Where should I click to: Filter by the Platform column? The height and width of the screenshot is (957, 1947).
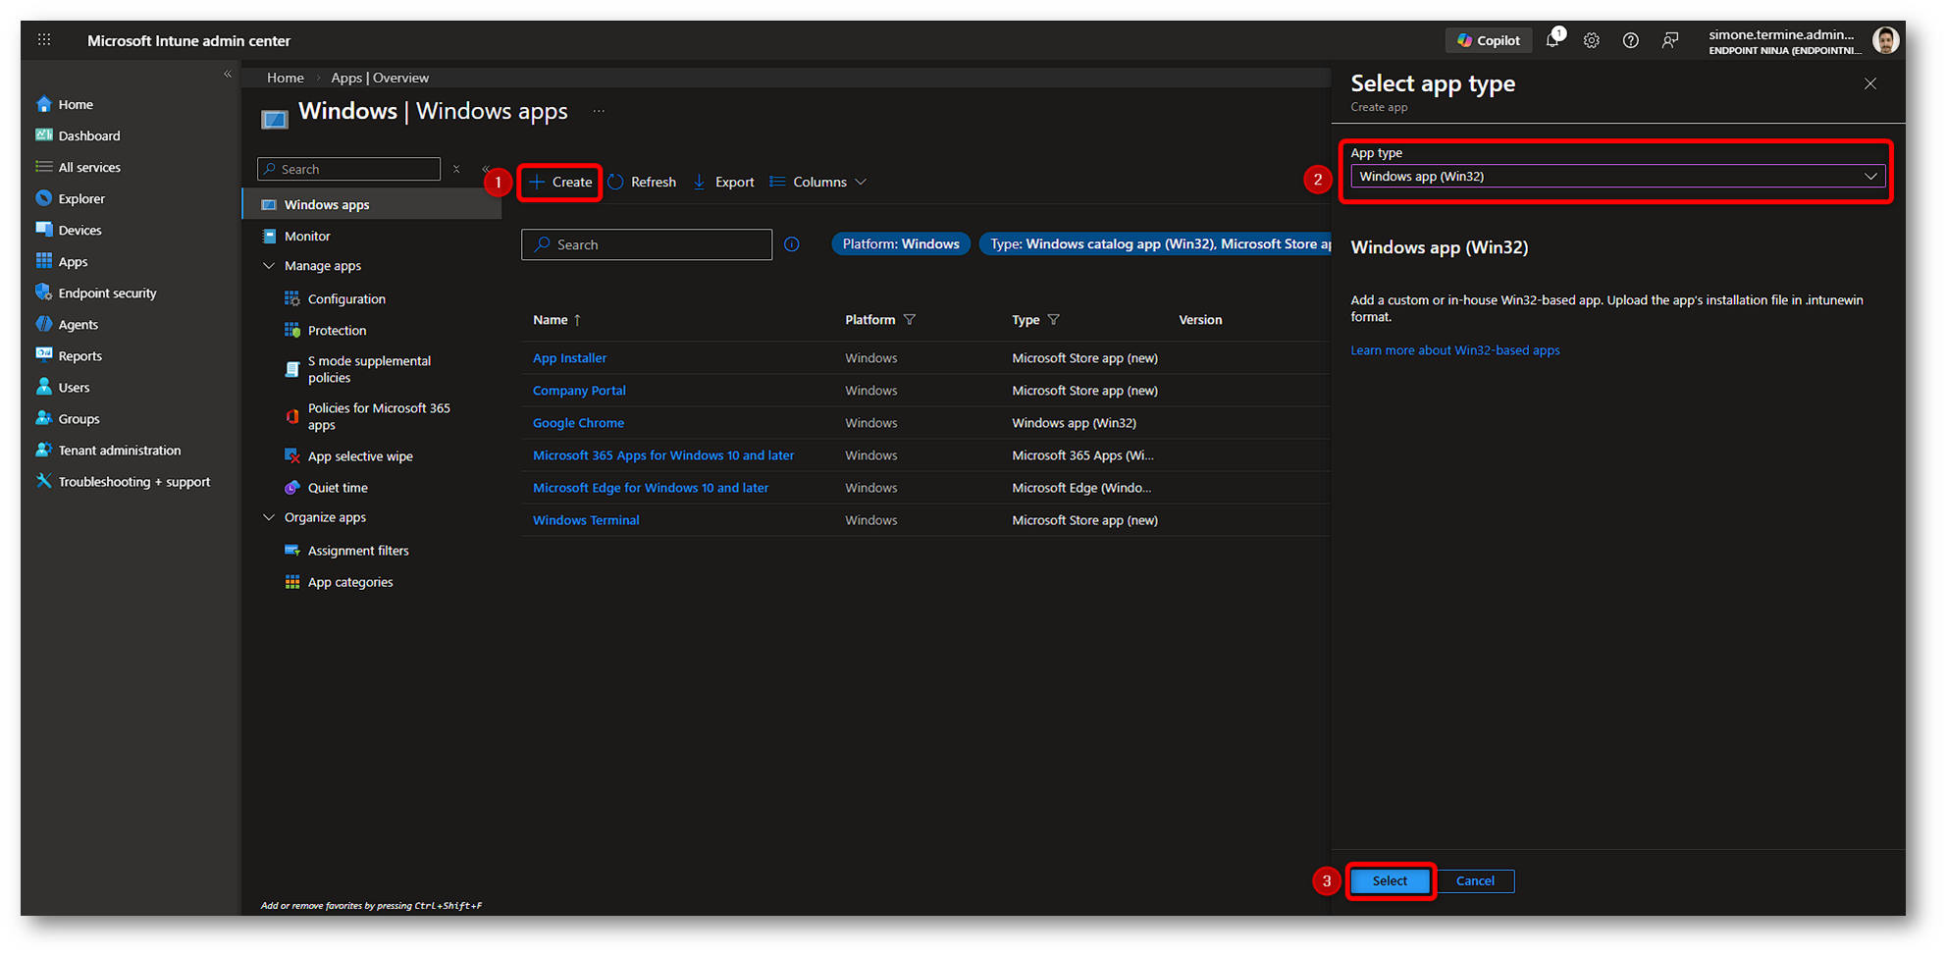pos(910,320)
